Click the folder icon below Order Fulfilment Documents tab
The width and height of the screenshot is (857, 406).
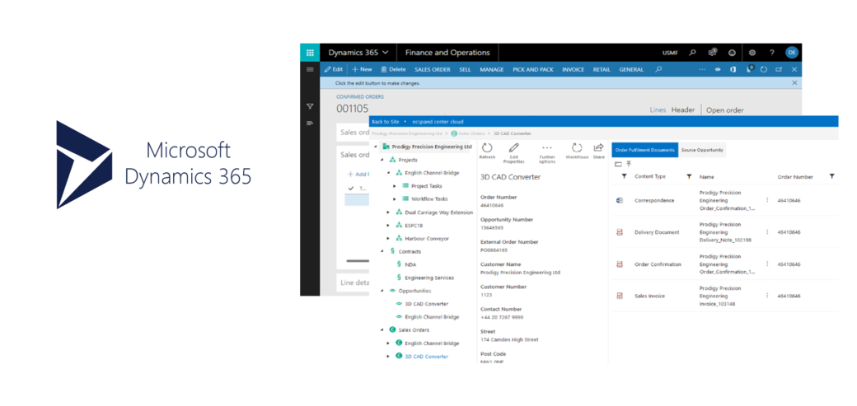618,164
